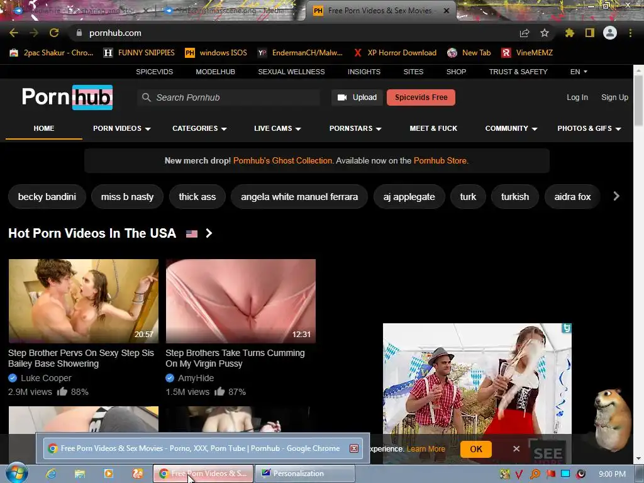Show more tags with the right chevron
Viewport: 644px width, 483px height.
point(616,196)
